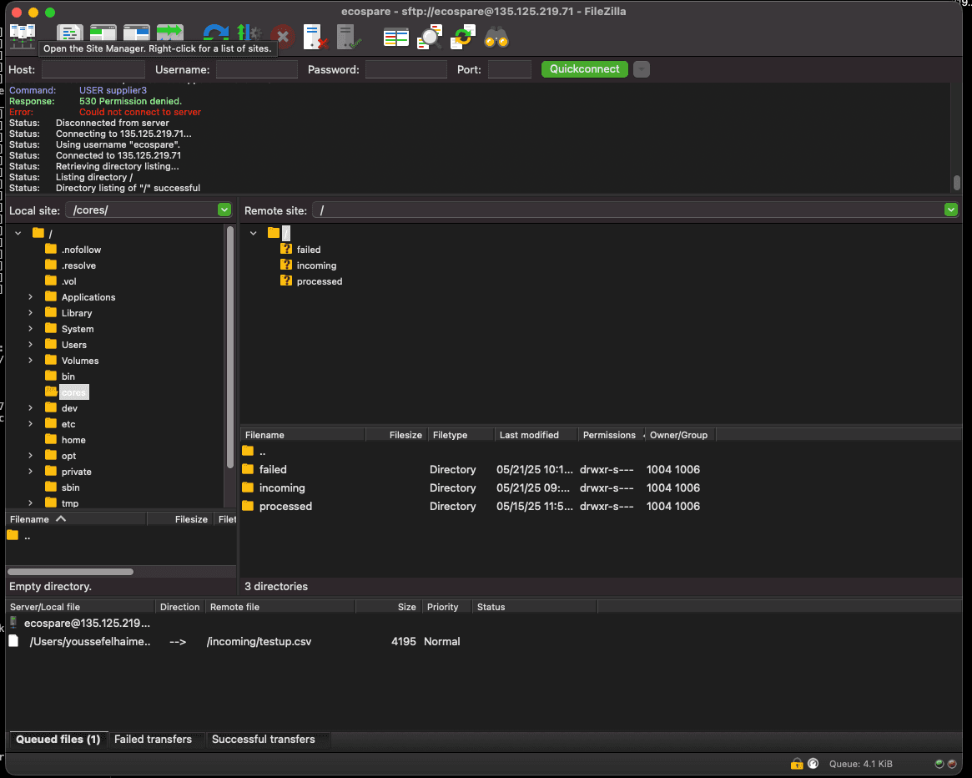Sort remote list by Filename column
Screen dimensions: 972x778
pos(303,435)
